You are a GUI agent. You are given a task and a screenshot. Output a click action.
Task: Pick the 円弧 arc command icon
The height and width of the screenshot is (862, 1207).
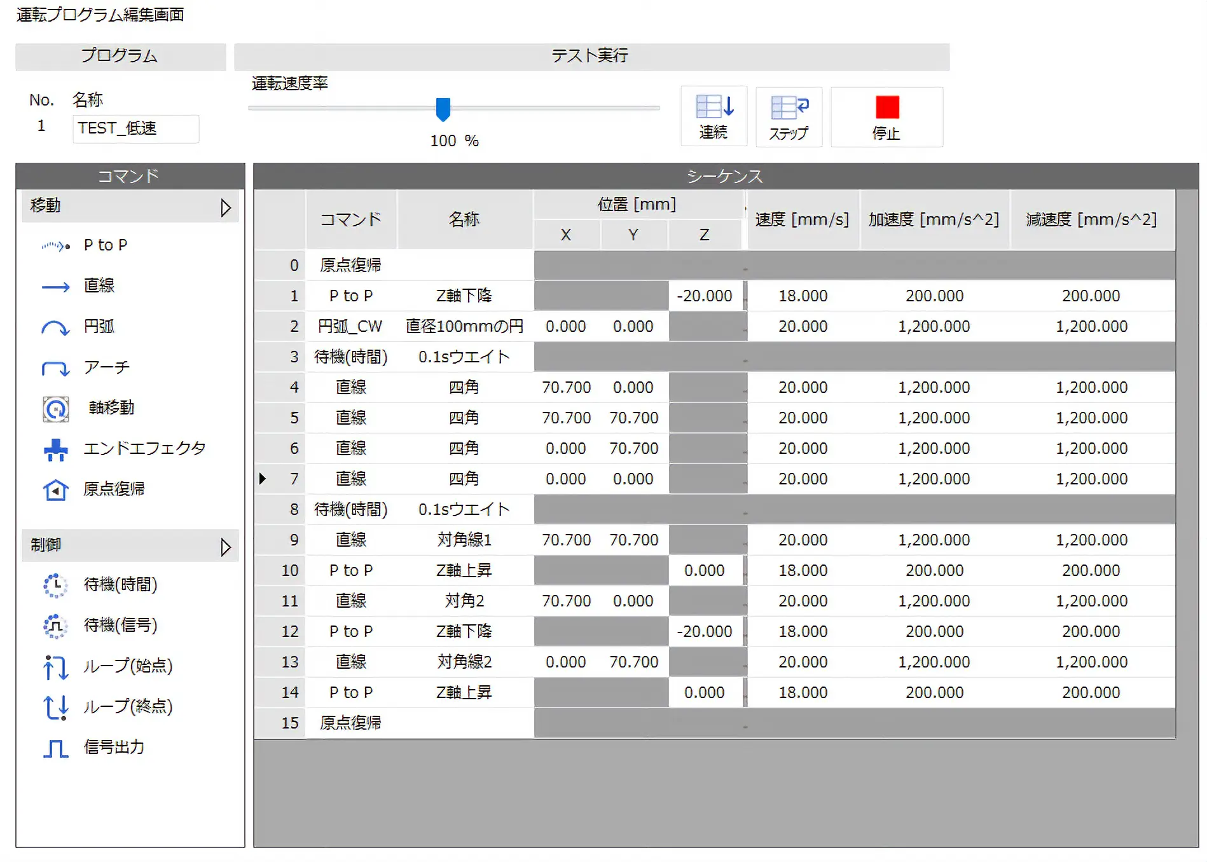(x=56, y=327)
